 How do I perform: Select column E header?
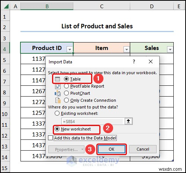tap(179, 6)
